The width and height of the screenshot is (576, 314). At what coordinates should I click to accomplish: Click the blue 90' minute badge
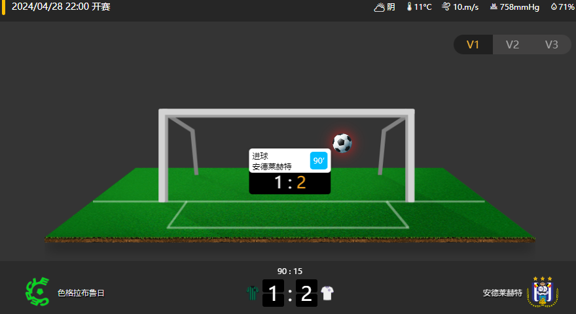click(x=319, y=161)
